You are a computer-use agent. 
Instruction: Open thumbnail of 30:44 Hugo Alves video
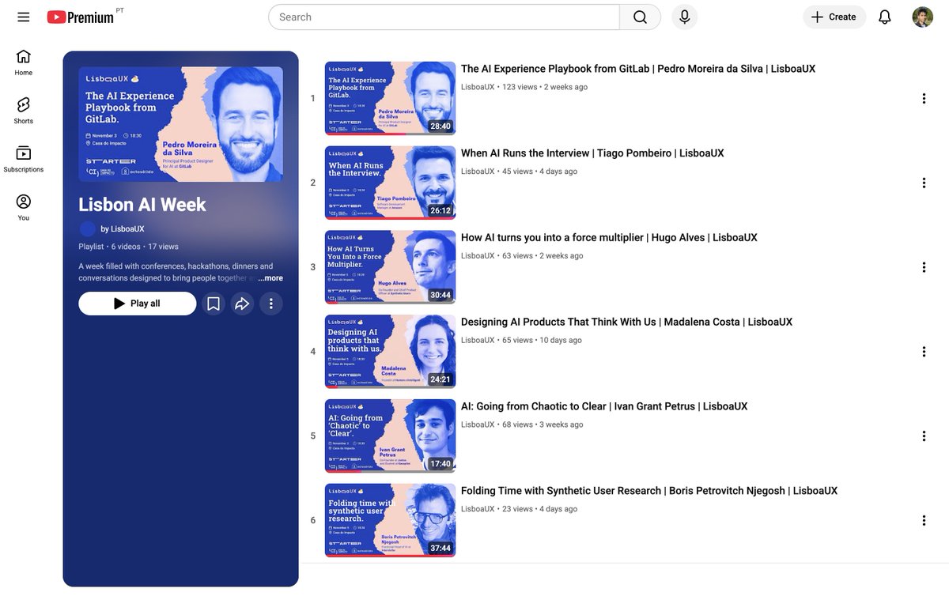(x=390, y=267)
